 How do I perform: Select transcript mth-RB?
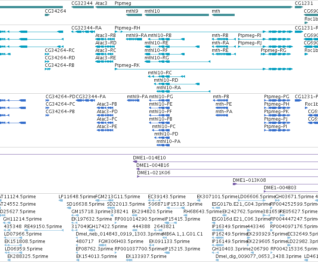tap(220, 35)
